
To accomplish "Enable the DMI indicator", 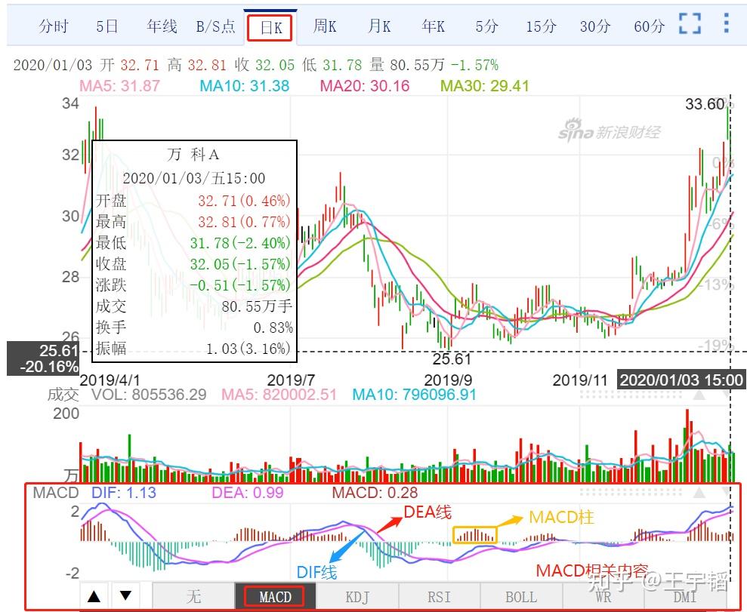I will tap(684, 596).
